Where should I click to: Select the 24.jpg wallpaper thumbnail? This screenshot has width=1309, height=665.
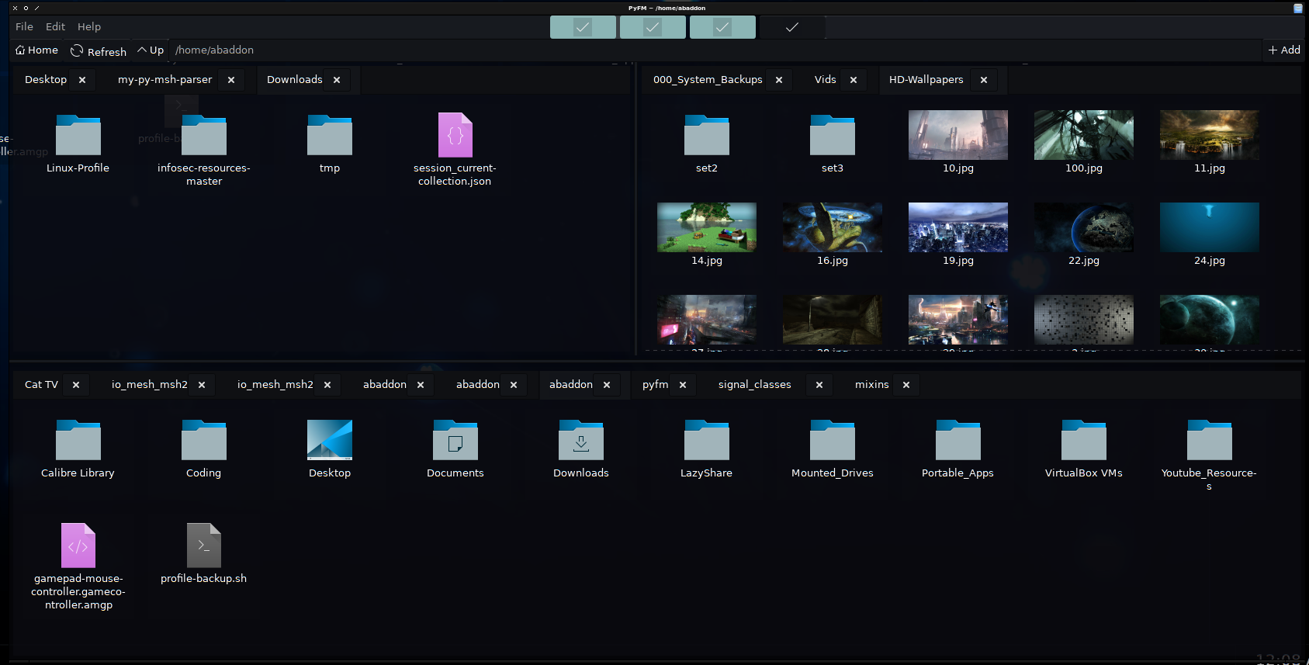pyautogui.click(x=1210, y=227)
